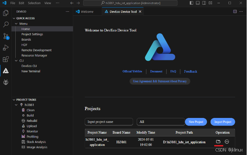The image size is (247, 155).
Task: Toggle secondary side bar layout icon
Action: pos(204,3)
